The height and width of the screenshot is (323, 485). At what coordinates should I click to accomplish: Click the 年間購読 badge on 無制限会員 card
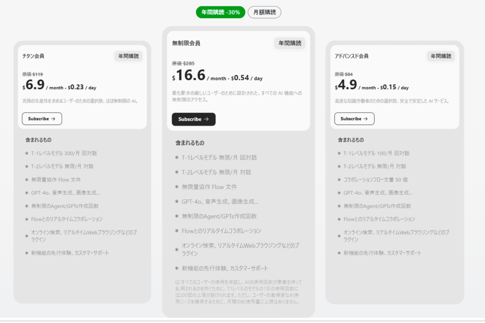pyautogui.click(x=289, y=43)
